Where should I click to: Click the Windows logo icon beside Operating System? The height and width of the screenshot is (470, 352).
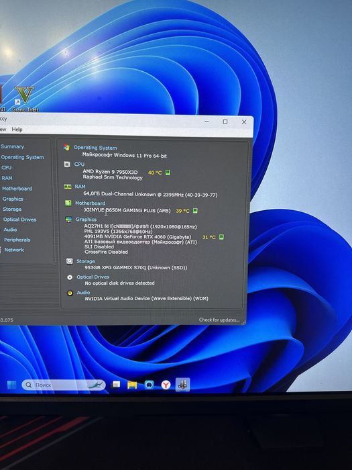[x=67, y=148]
